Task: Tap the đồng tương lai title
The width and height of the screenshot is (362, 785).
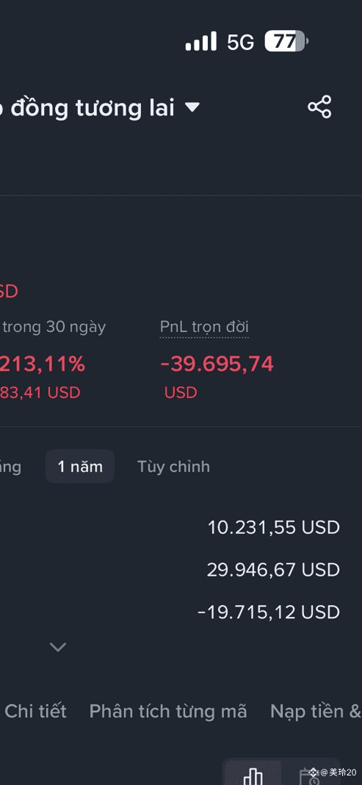Action: pyautogui.click(x=93, y=108)
